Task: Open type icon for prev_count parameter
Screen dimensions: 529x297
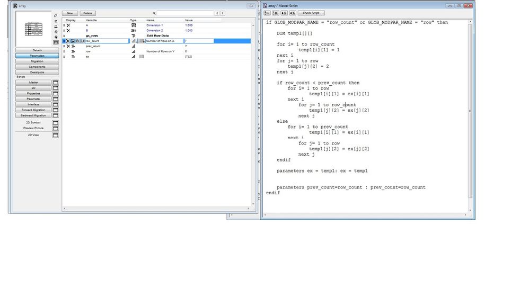Action: (x=134, y=46)
